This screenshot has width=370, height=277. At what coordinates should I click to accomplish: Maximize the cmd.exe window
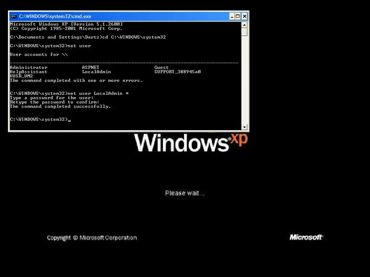click(238, 17)
